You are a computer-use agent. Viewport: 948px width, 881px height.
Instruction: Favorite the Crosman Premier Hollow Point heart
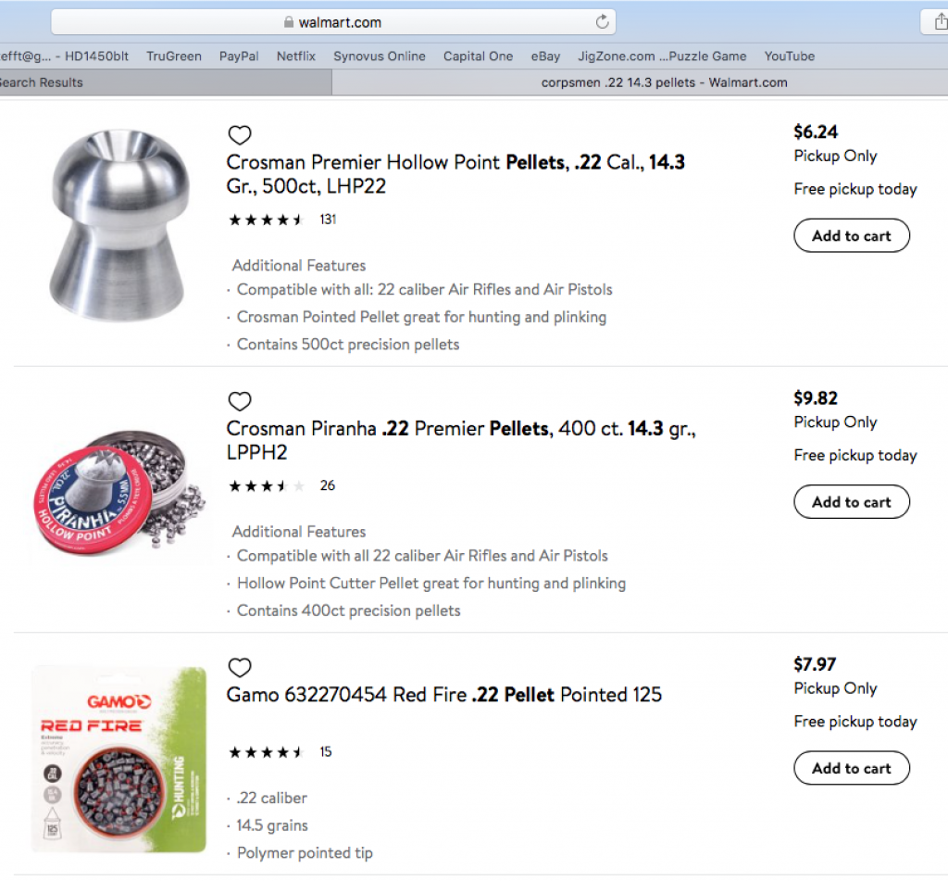(x=240, y=134)
